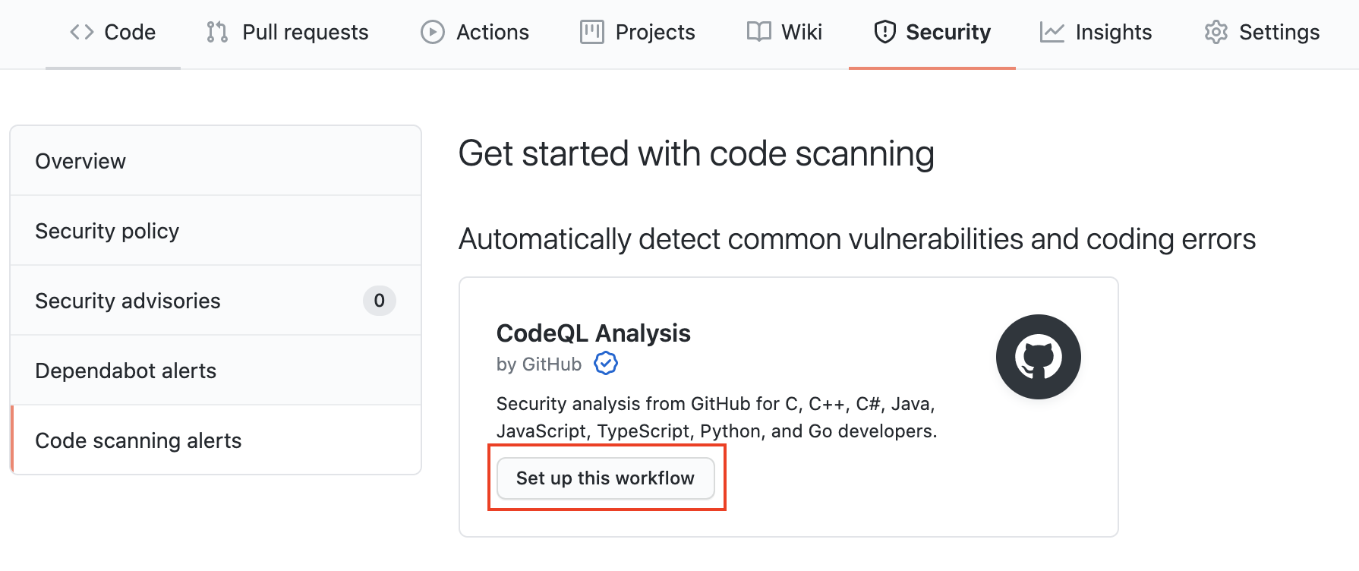Click the Security shield icon
This screenshot has width=1359, height=571.
(x=885, y=32)
